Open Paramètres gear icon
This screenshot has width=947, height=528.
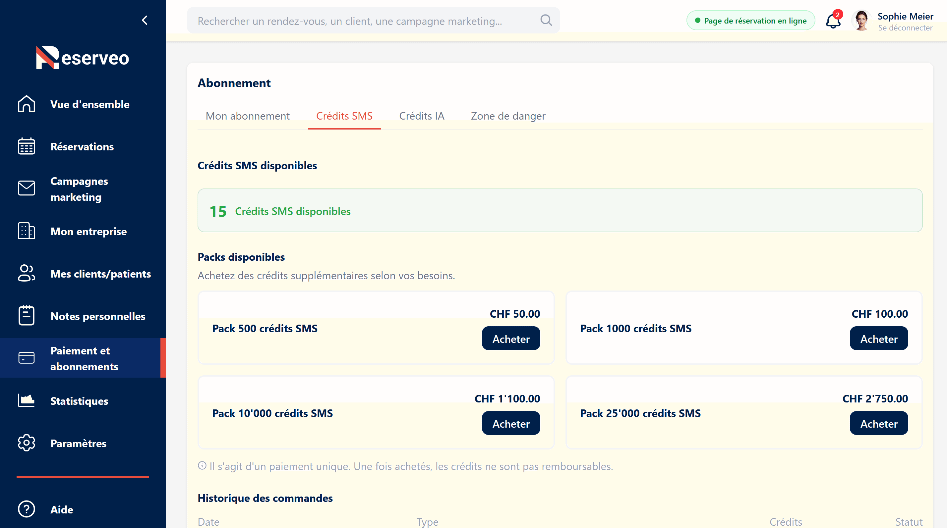pyautogui.click(x=27, y=443)
